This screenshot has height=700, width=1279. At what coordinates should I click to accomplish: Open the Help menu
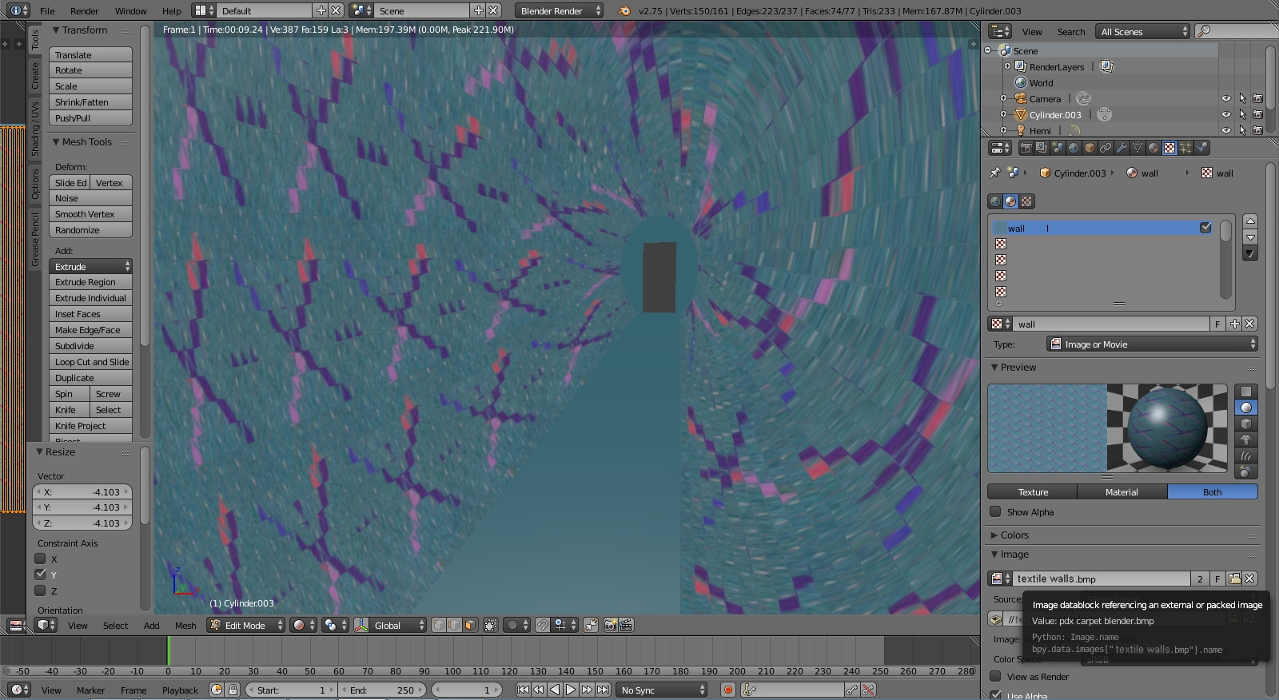coord(171,11)
